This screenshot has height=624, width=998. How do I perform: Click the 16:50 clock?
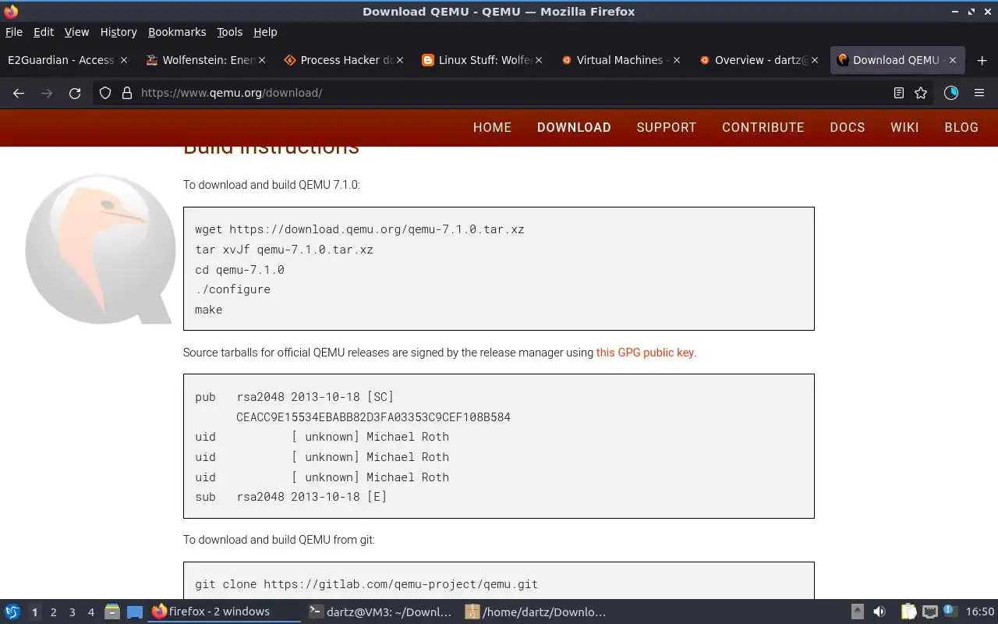click(x=980, y=612)
